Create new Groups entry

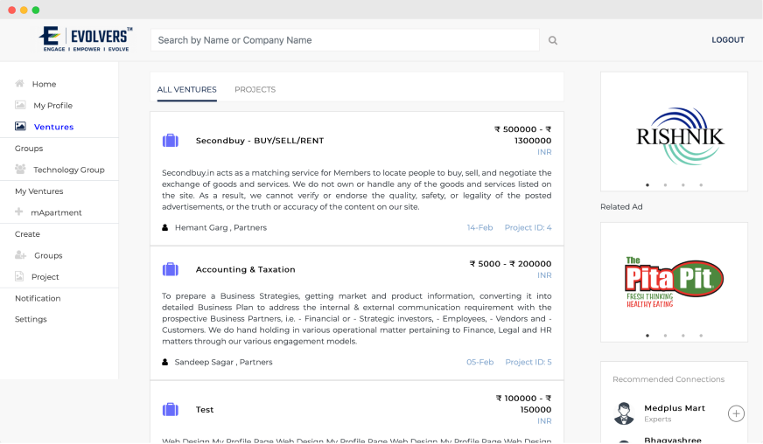click(48, 255)
